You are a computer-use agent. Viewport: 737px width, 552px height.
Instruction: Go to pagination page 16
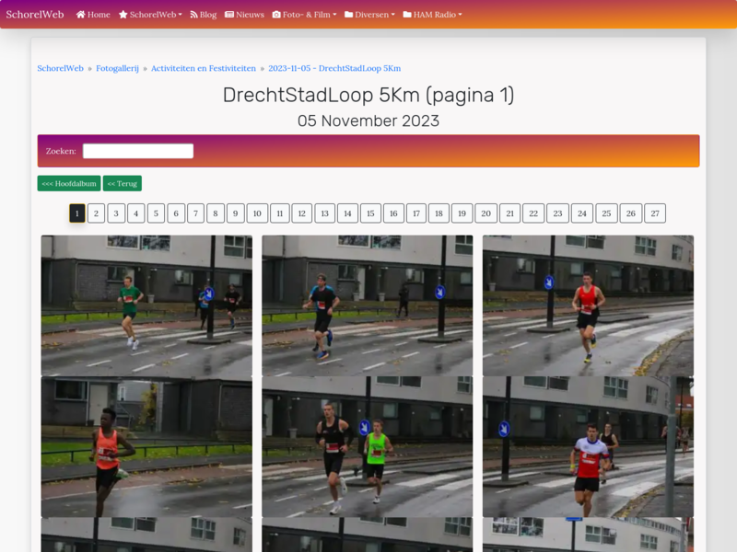pyautogui.click(x=393, y=213)
